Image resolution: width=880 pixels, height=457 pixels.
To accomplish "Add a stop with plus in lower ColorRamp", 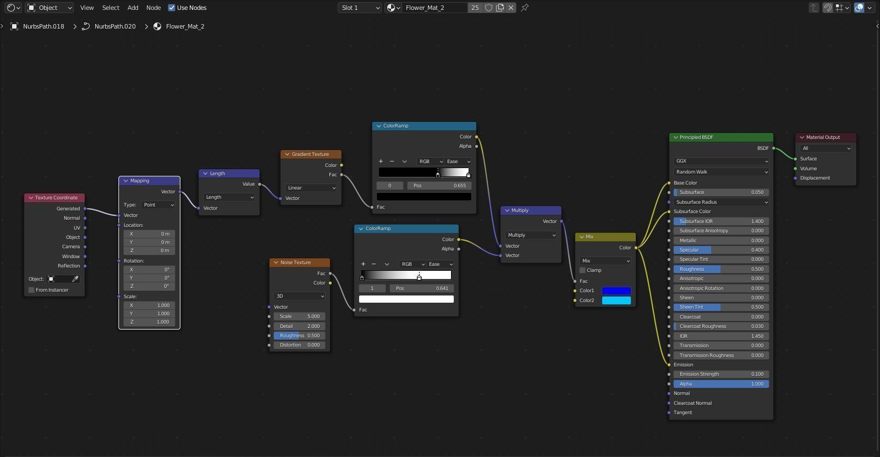I will pos(363,264).
